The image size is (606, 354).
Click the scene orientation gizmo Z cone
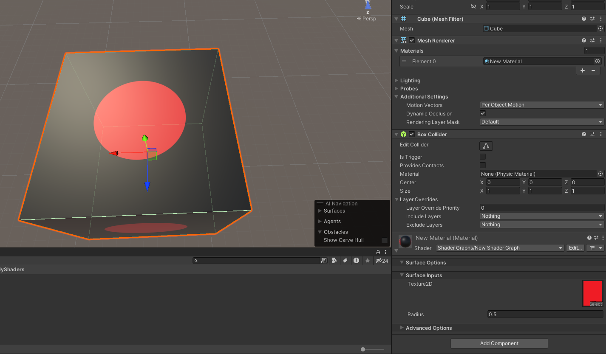pyautogui.click(x=368, y=5)
